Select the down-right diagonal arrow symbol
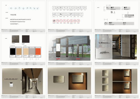 click(x=34, y=8)
